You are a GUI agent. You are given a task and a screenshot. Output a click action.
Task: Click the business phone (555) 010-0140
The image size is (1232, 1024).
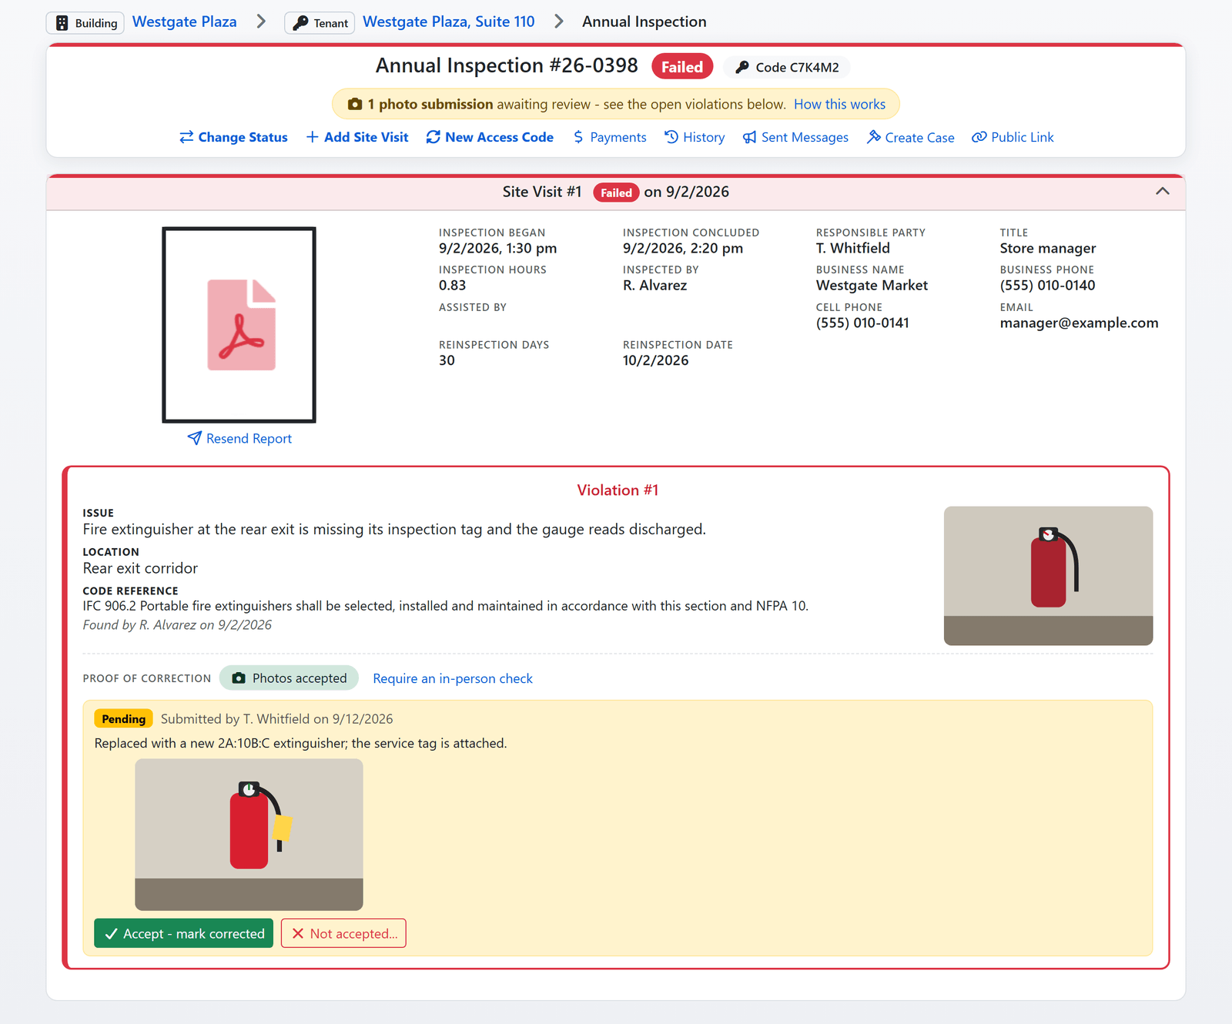[x=1047, y=285]
